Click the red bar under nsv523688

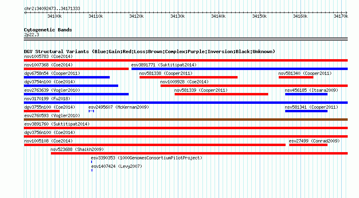tap(199, 153)
